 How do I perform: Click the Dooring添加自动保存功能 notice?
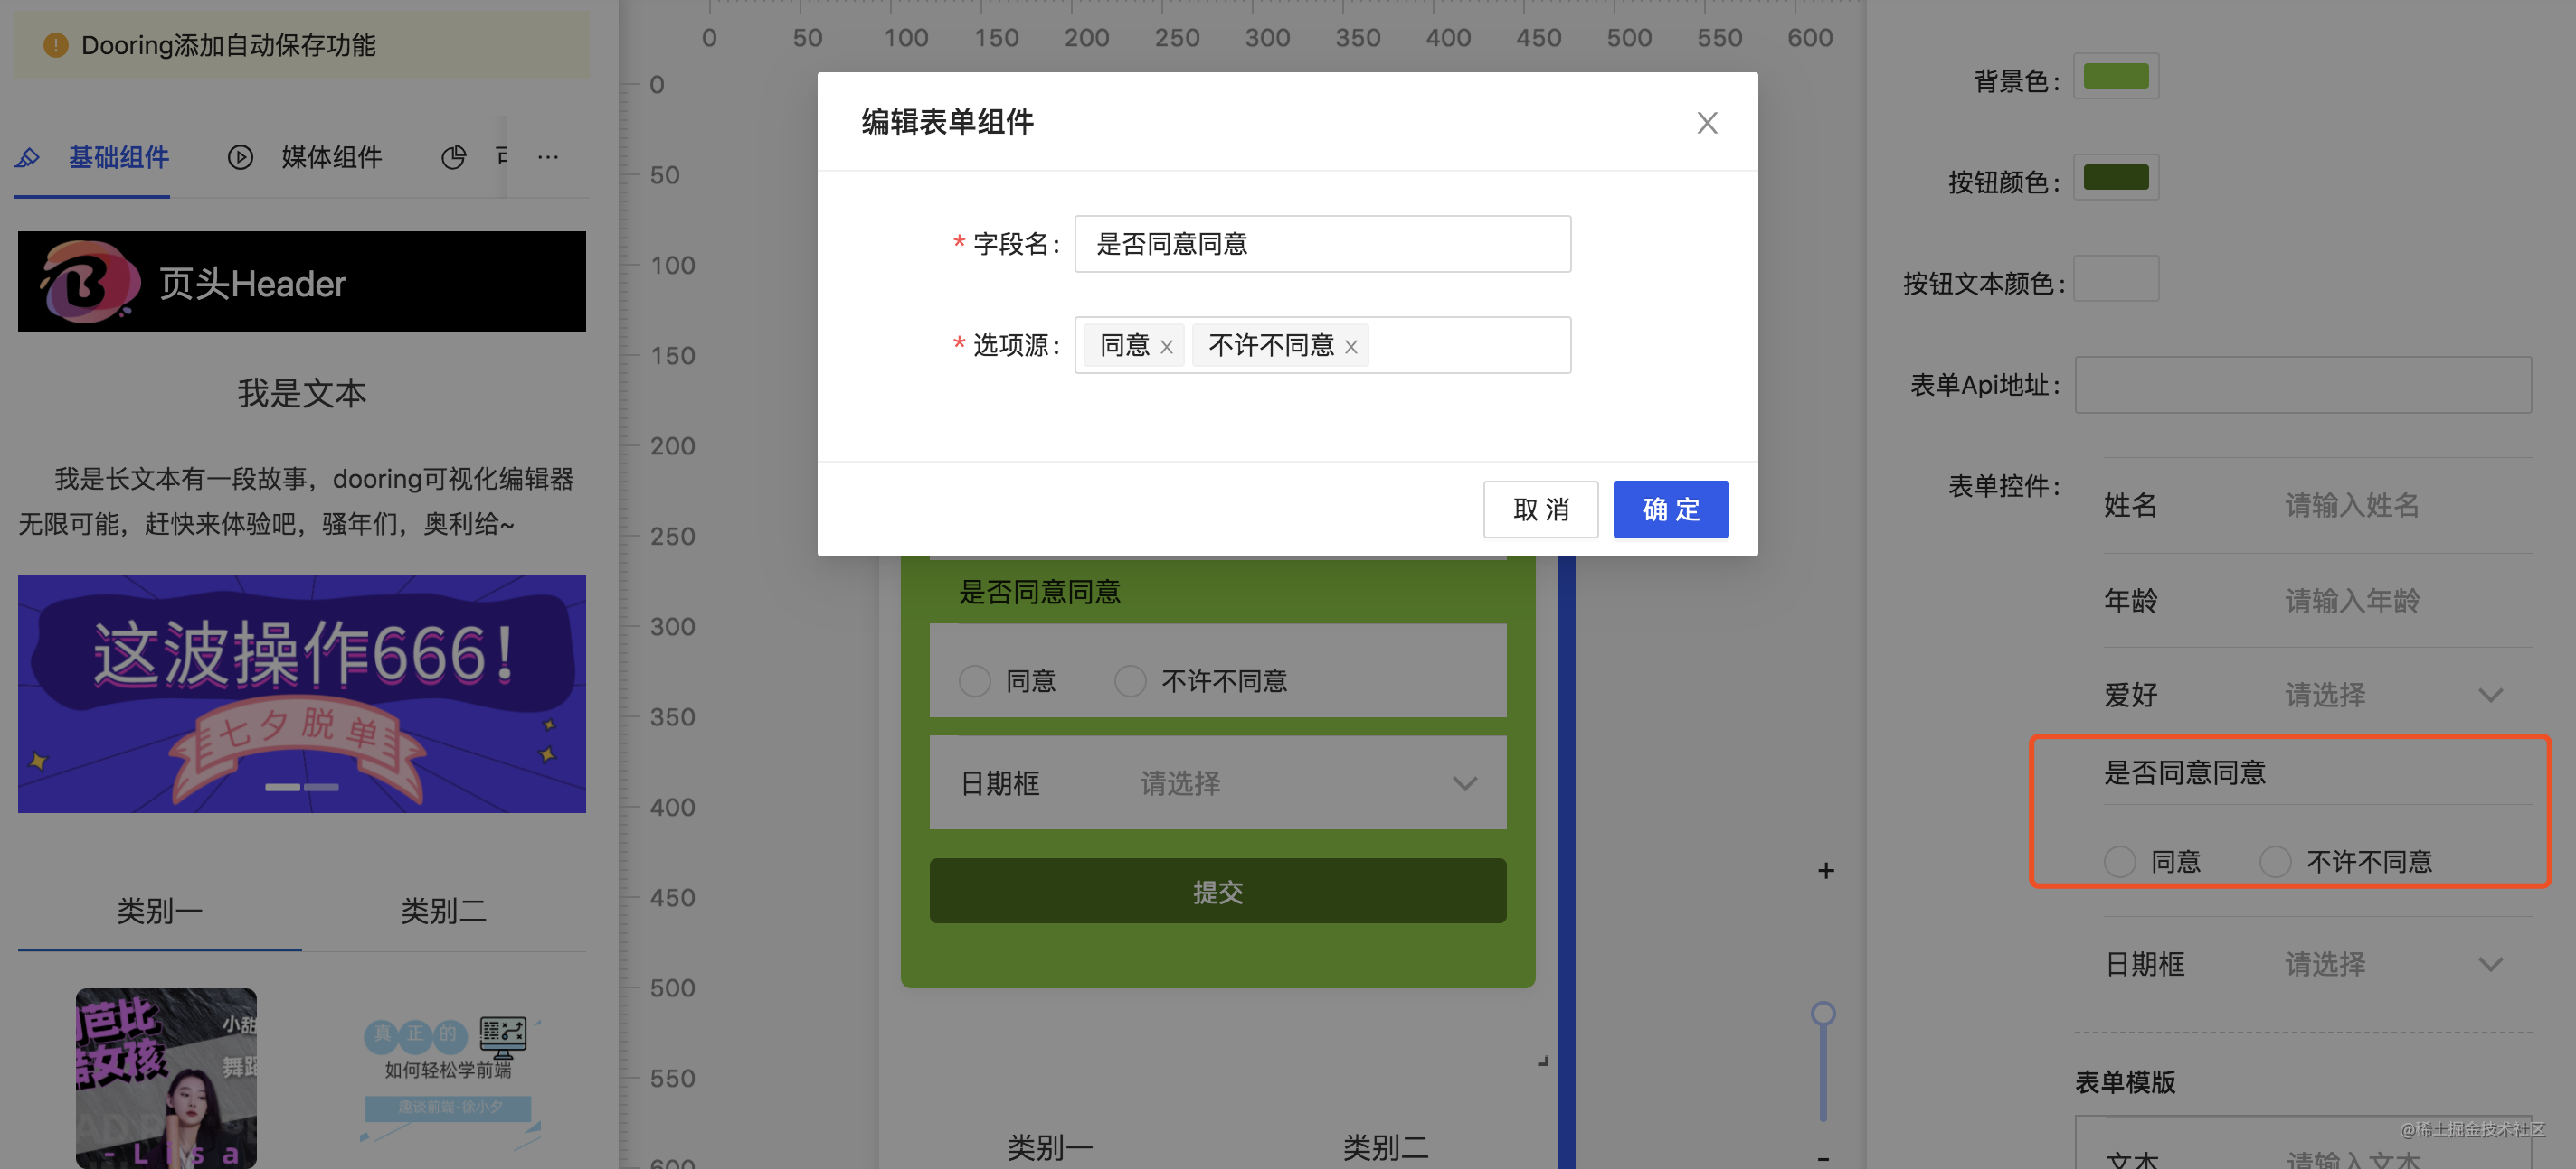point(302,45)
